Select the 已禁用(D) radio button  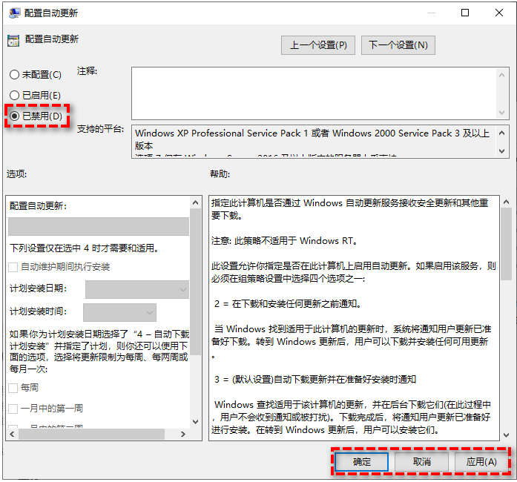point(14,116)
